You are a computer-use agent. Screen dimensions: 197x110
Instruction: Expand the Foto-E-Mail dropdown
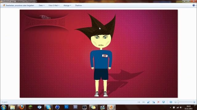coord(54,5)
